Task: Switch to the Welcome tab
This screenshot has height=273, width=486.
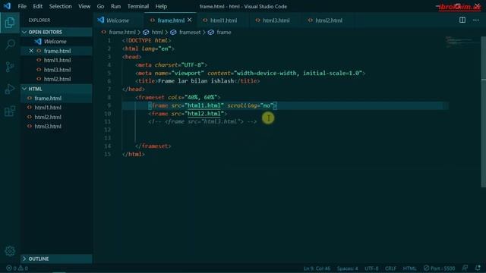Action: (118, 20)
